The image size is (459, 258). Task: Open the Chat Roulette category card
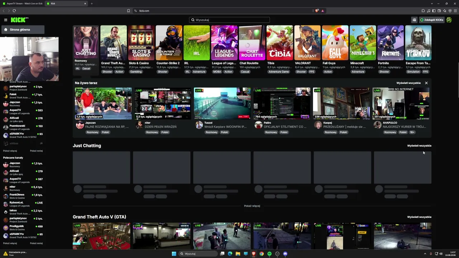pos(252,43)
